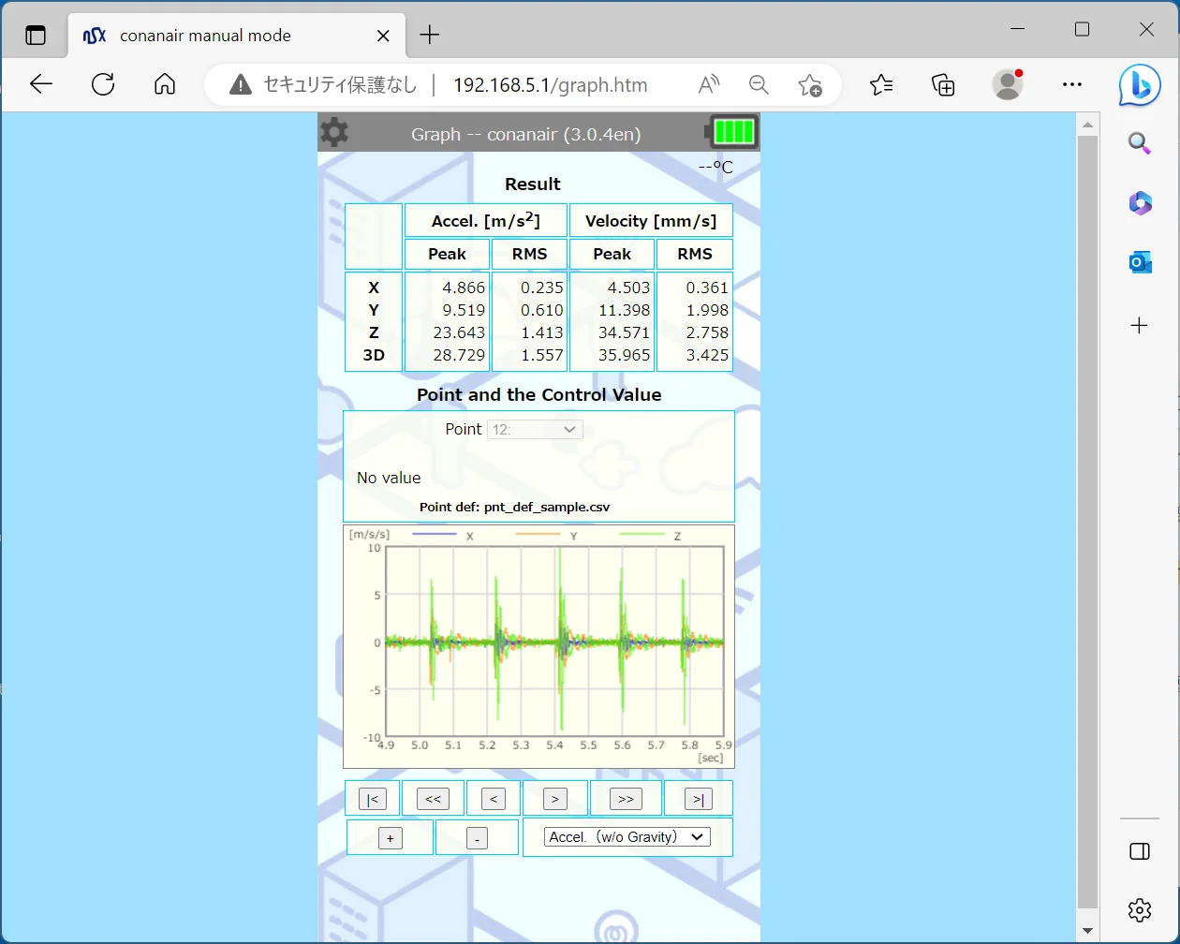Toggle the Y series legend entry
The height and width of the screenshot is (944, 1180).
point(547,536)
